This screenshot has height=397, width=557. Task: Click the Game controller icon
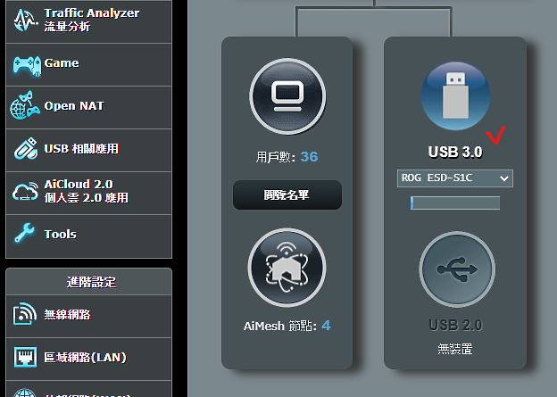pyautogui.click(x=24, y=64)
